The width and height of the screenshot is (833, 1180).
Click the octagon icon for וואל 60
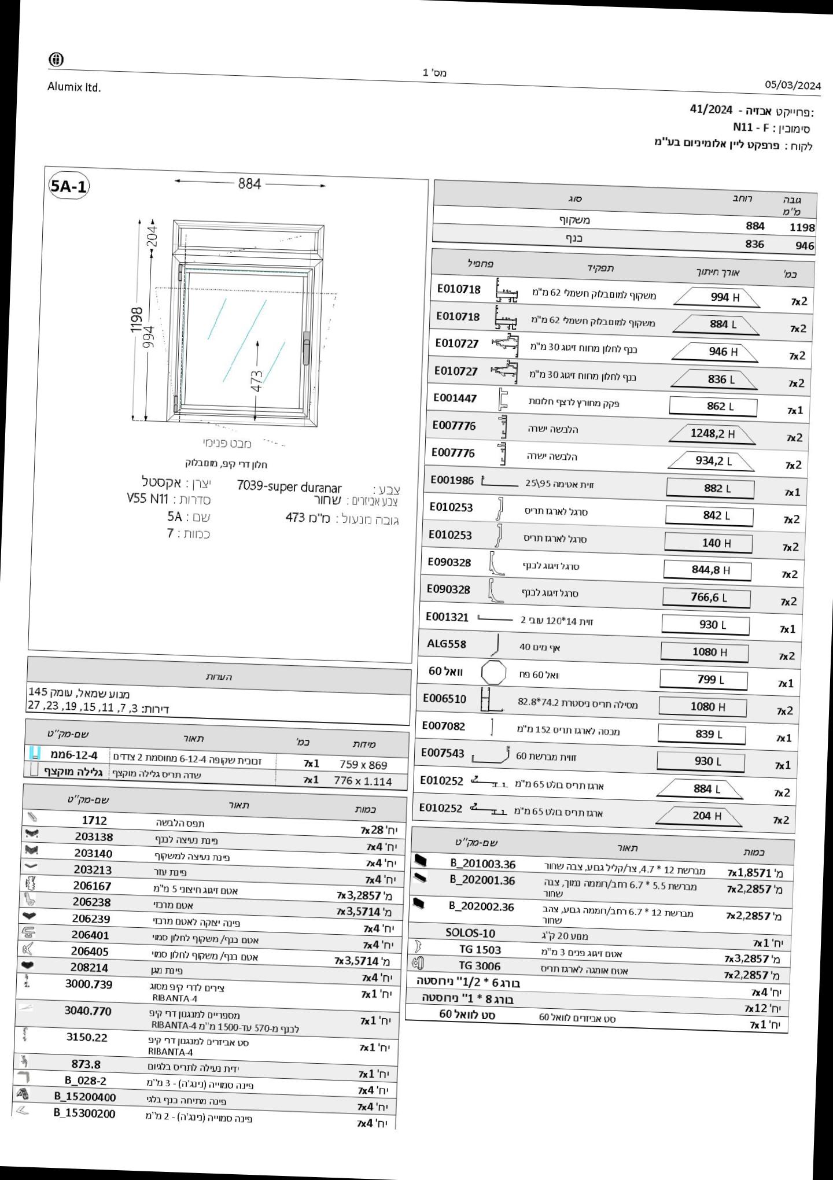click(493, 672)
